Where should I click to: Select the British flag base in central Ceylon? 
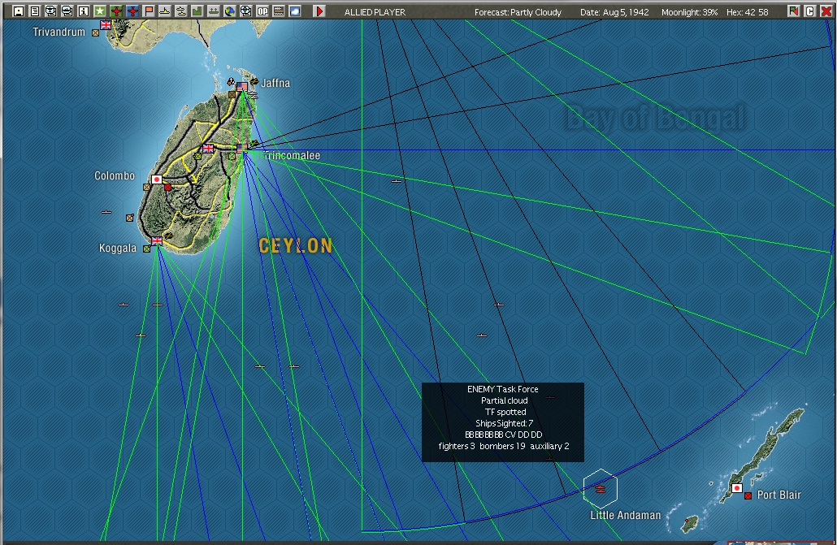[x=208, y=149]
